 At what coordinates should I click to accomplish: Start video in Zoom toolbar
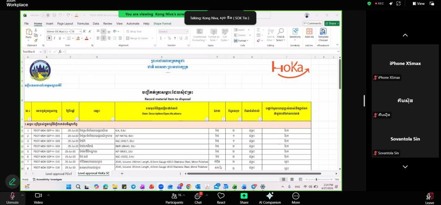pyautogui.click(x=39, y=198)
